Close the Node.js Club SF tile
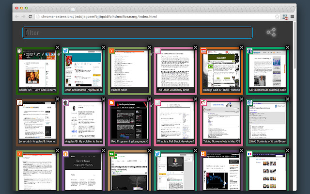Screen dimensions: 310x194 point(242,48)
